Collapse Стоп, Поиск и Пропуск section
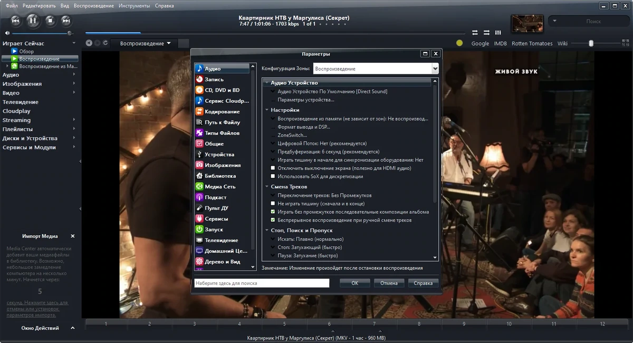Image resolution: width=633 pixels, height=343 pixels. coord(267,231)
